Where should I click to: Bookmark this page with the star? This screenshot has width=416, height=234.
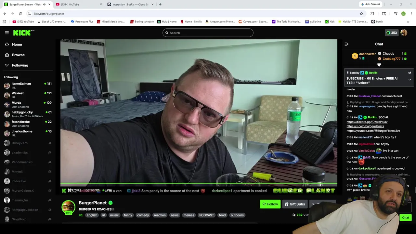click(361, 14)
